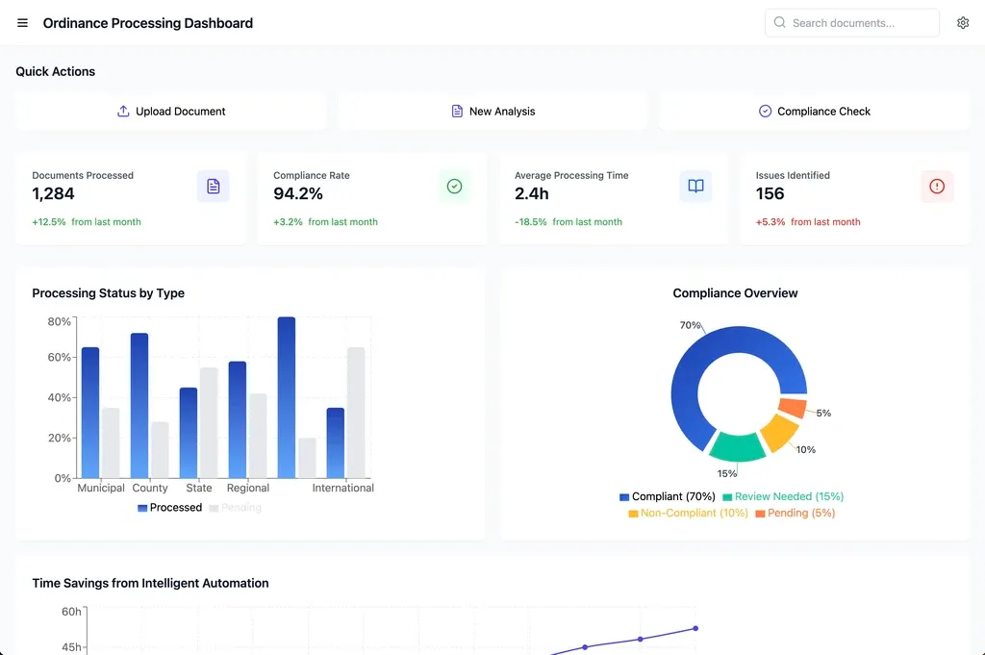Viewport: 985px width, 655px height.
Task: Click the upload arrow icon
Action: pos(123,112)
